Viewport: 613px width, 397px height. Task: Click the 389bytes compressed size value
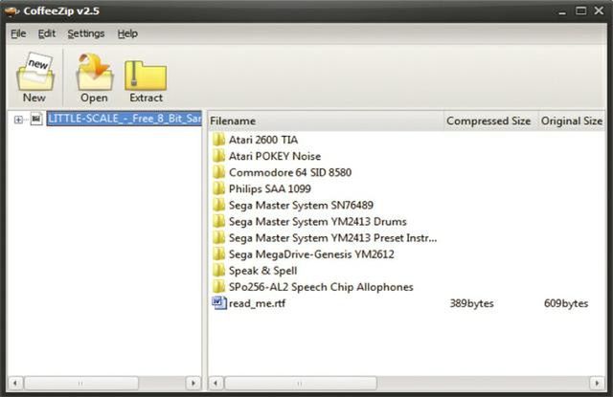point(471,303)
